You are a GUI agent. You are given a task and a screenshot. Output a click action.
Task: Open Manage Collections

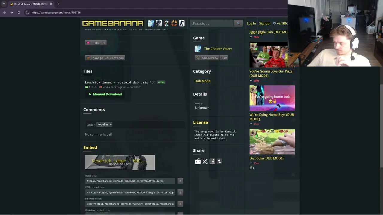click(x=105, y=58)
